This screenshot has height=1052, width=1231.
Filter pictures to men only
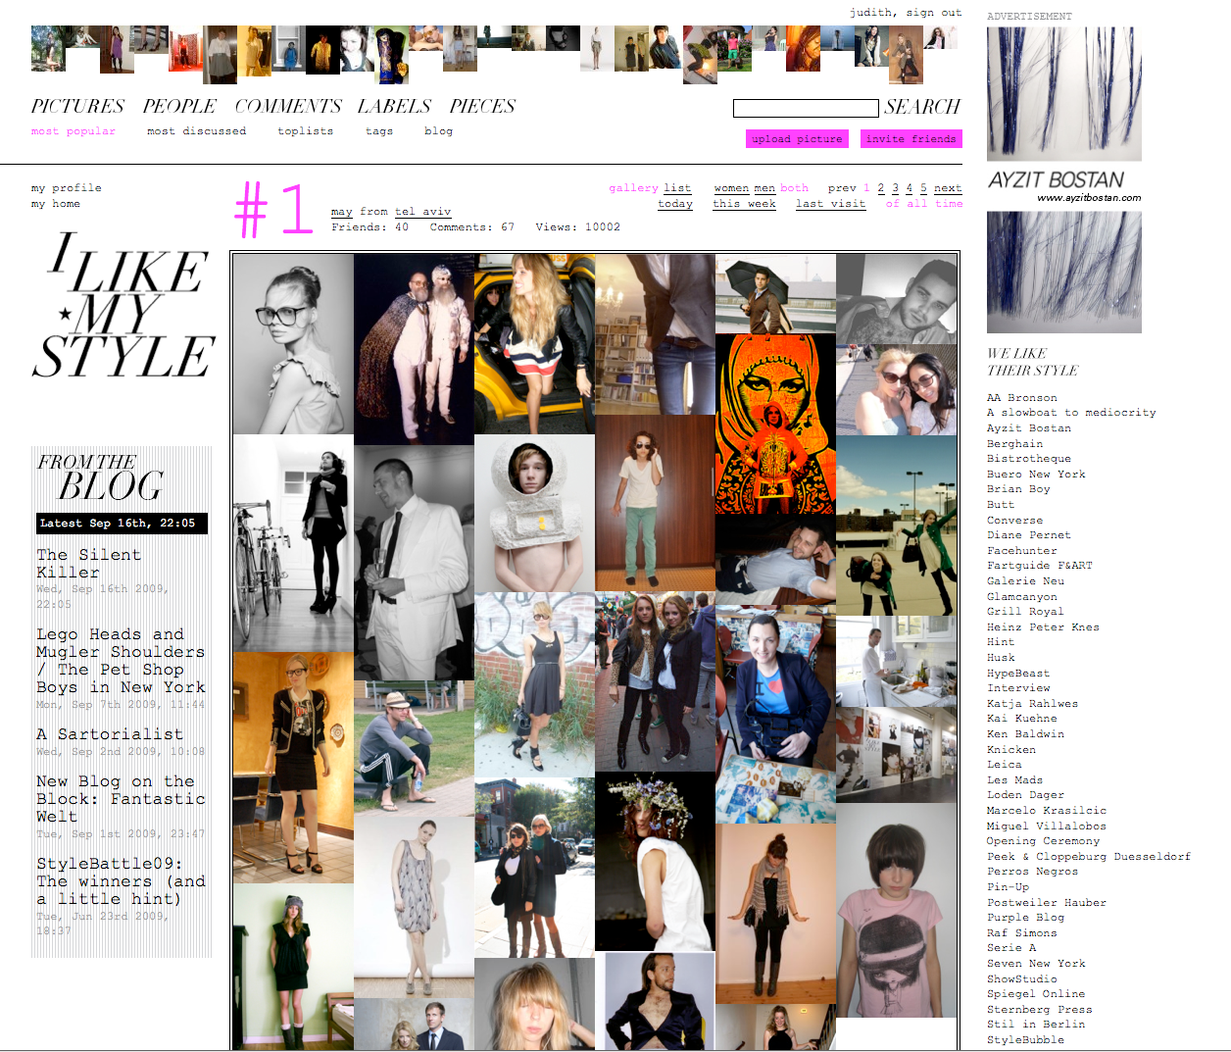(764, 188)
